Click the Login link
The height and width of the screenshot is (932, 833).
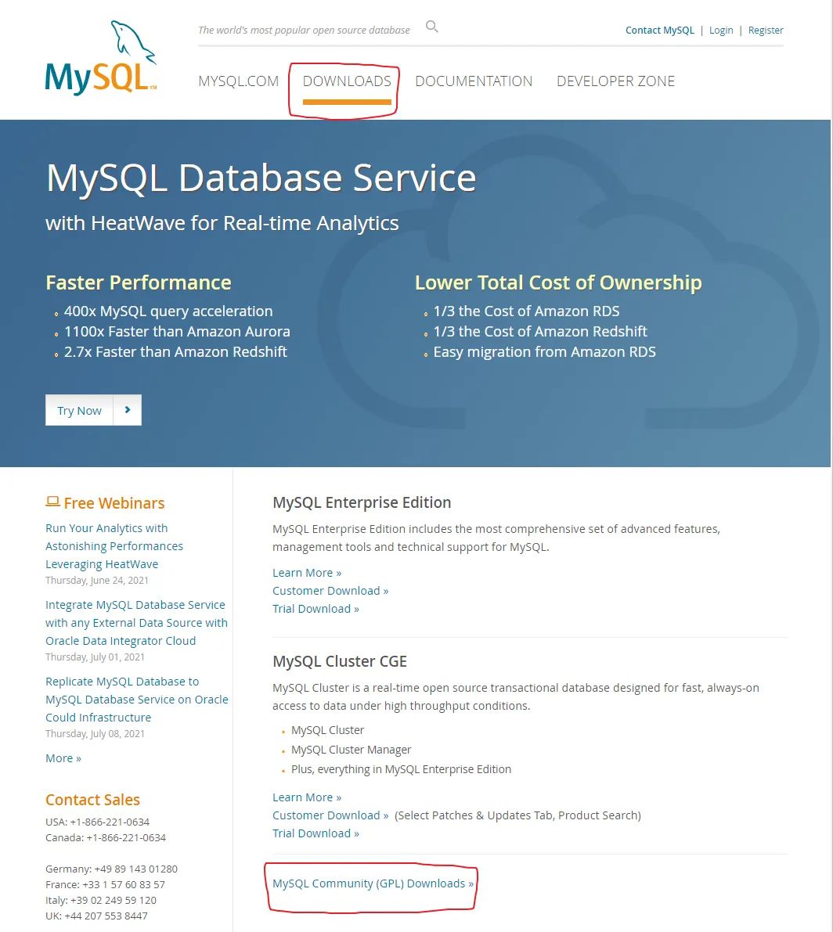(x=720, y=31)
